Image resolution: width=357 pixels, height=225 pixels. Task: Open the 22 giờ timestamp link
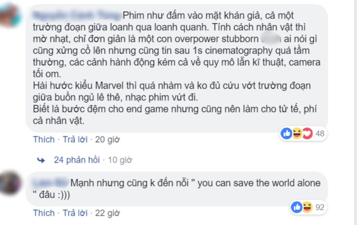(x=108, y=213)
